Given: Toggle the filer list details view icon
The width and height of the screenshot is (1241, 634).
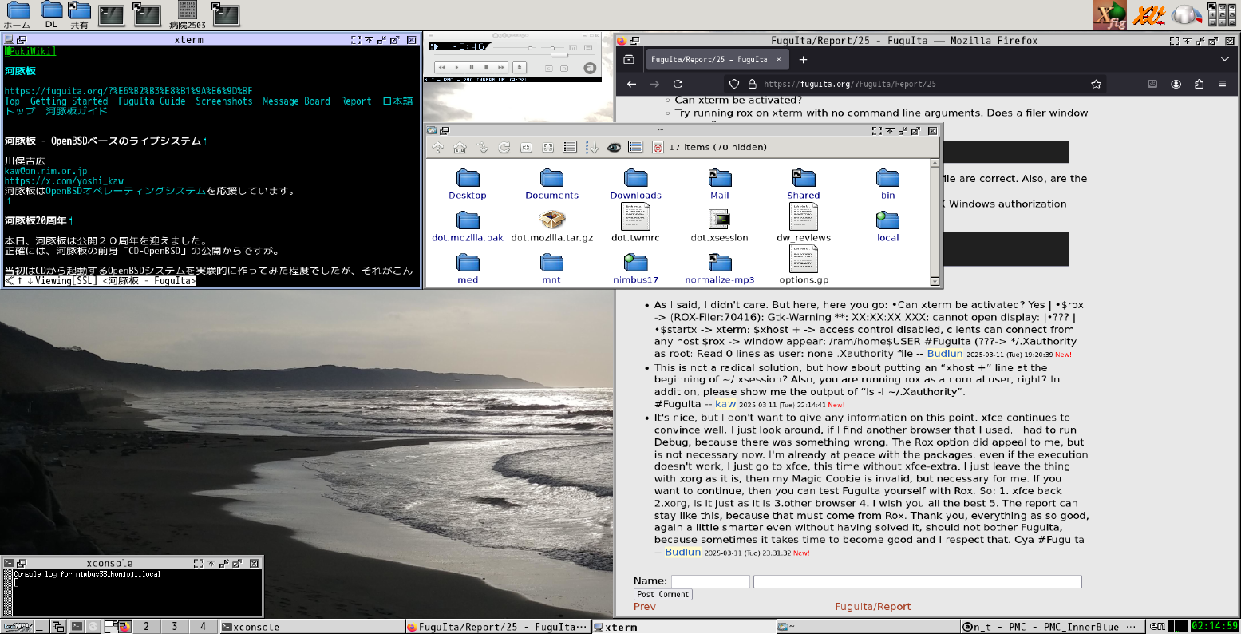Looking at the screenshot, I should (570, 147).
